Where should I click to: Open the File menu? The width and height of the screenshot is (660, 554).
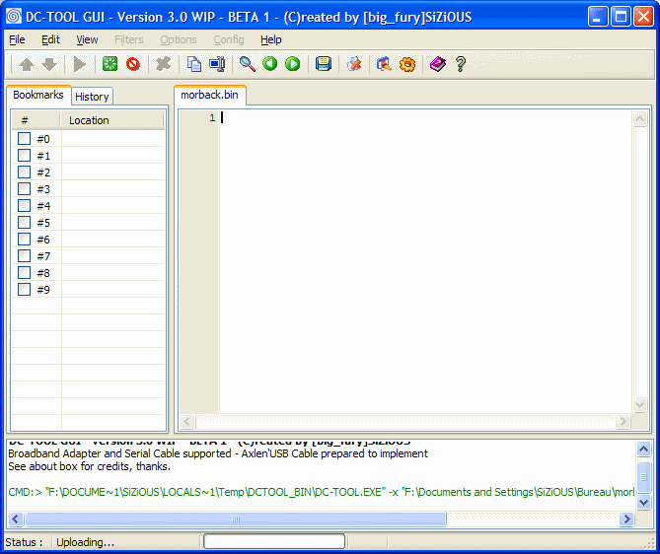(17, 39)
